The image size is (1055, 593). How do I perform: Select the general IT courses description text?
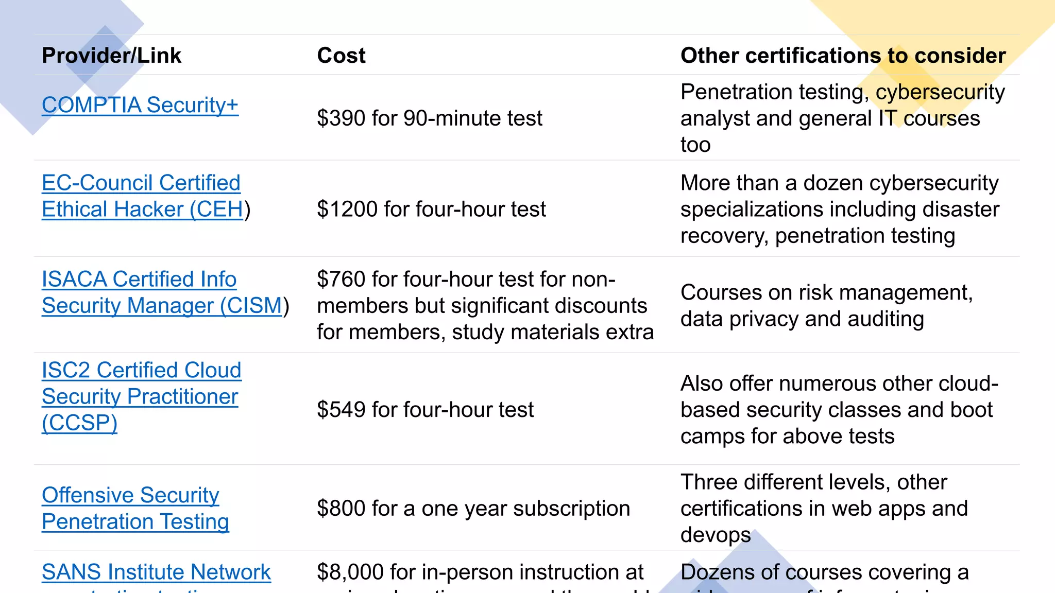830,118
